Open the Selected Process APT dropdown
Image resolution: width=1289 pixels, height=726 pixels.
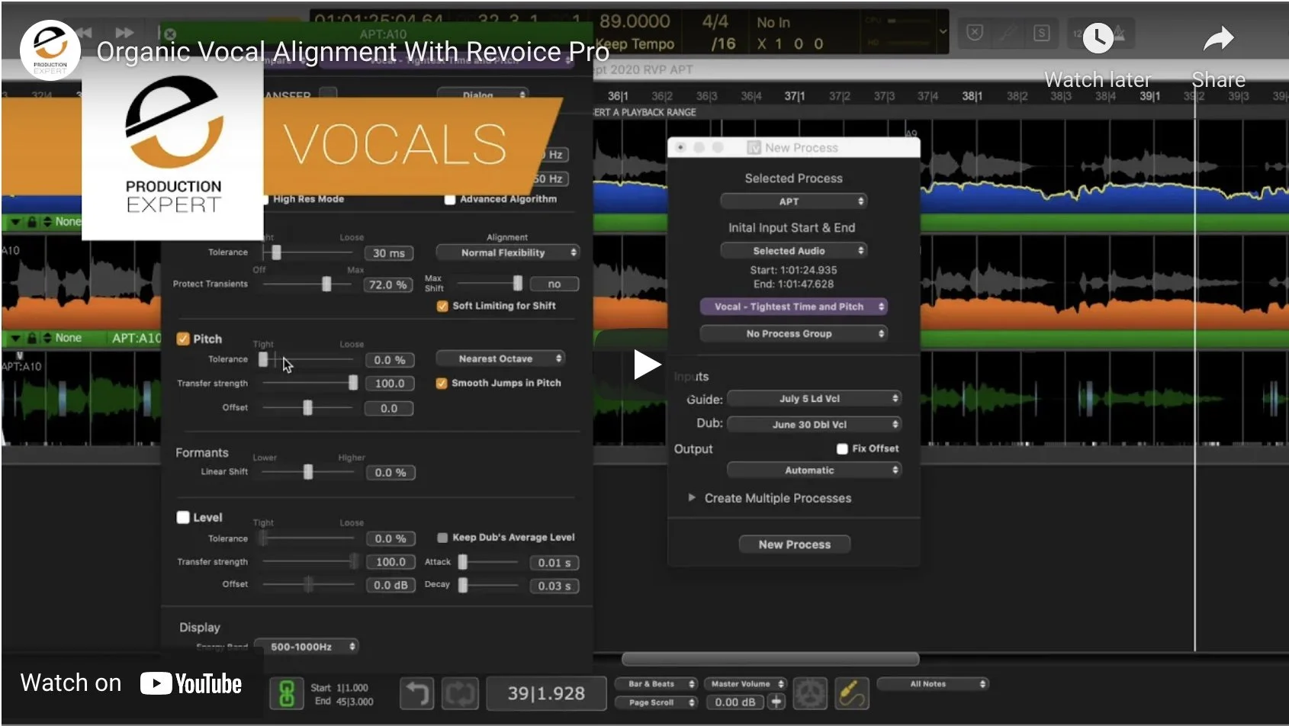793,201
